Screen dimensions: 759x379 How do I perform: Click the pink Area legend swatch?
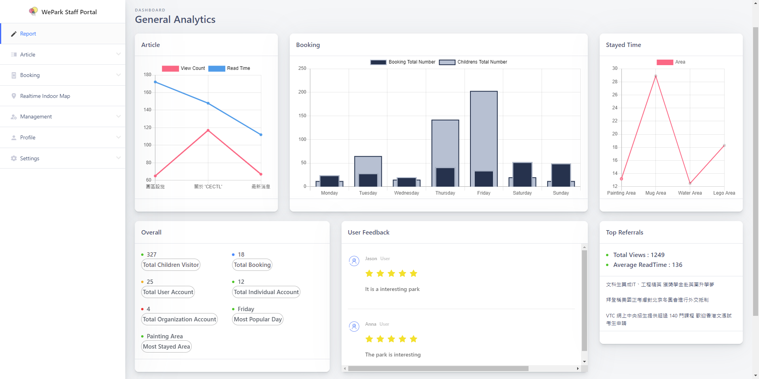665,62
